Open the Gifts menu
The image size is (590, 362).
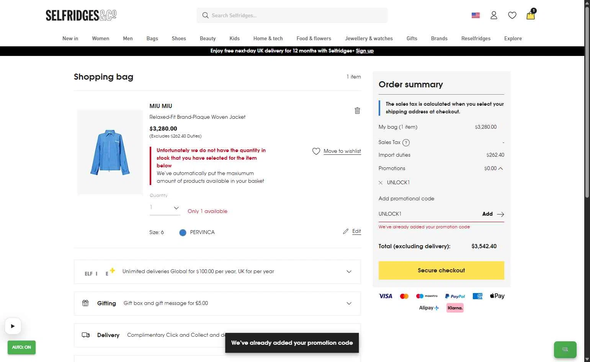pos(412,38)
